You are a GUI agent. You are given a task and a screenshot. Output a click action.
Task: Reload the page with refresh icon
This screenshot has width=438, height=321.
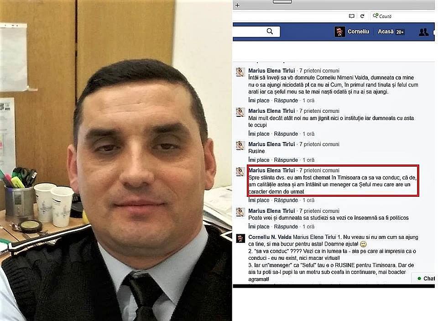tap(362, 16)
